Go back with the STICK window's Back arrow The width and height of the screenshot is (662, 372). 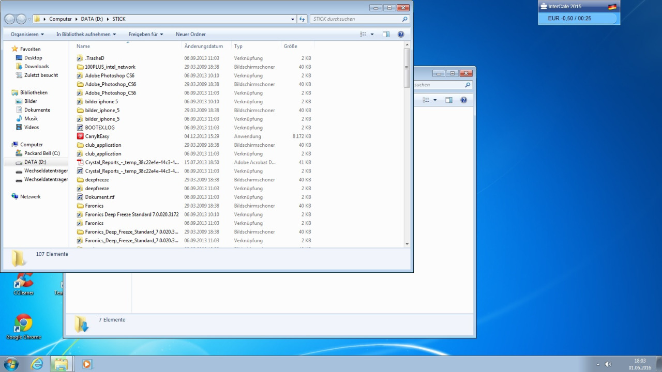click(x=10, y=19)
